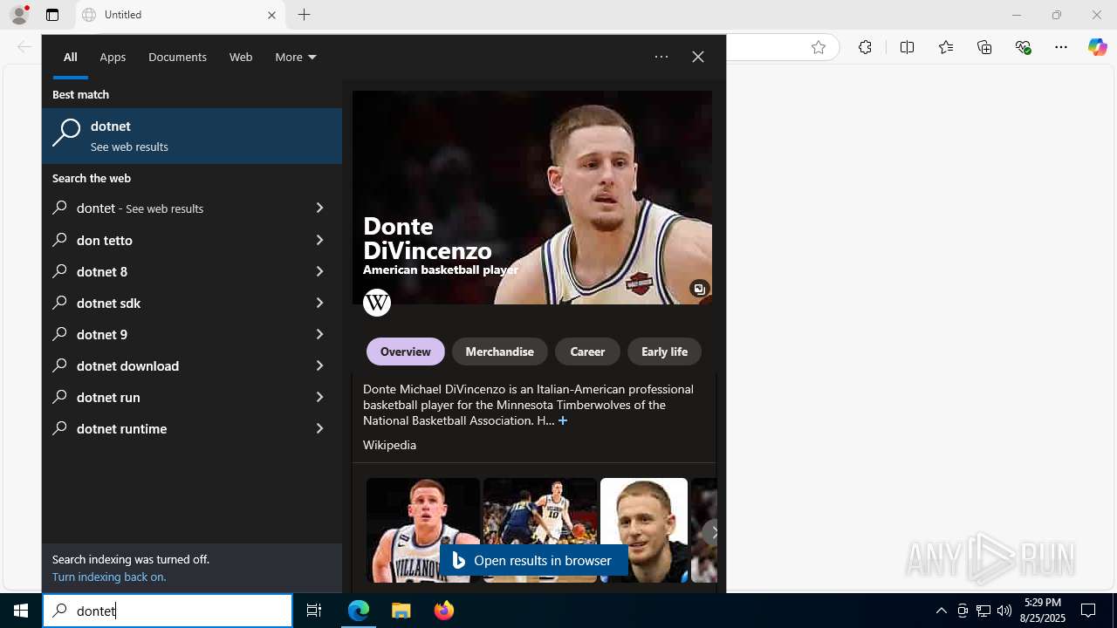The width and height of the screenshot is (1117, 628).
Task: Open image gallery icon on hero photo
Action: (x=699, y=289)
